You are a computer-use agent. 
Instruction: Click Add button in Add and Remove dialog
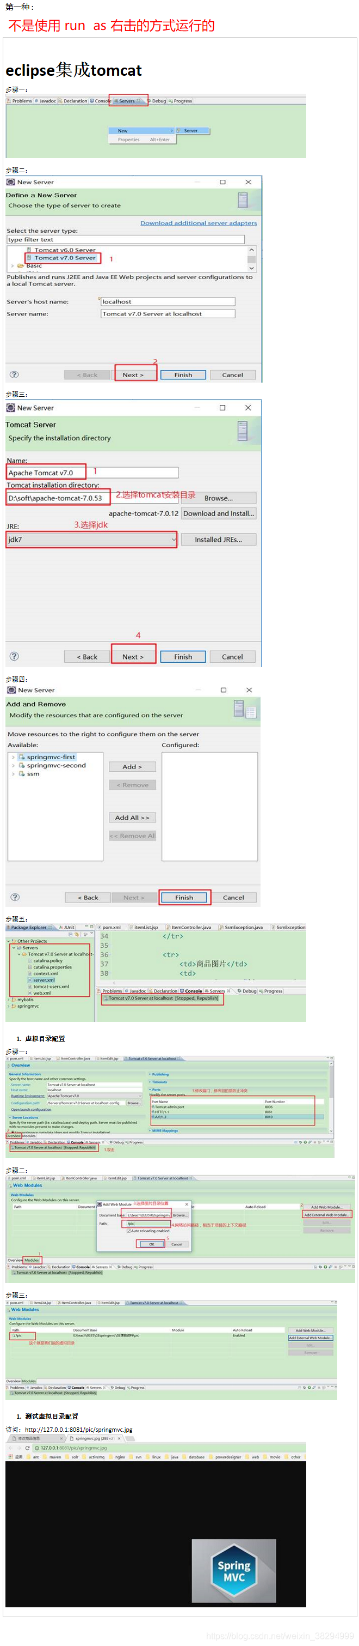coord(132,766)
